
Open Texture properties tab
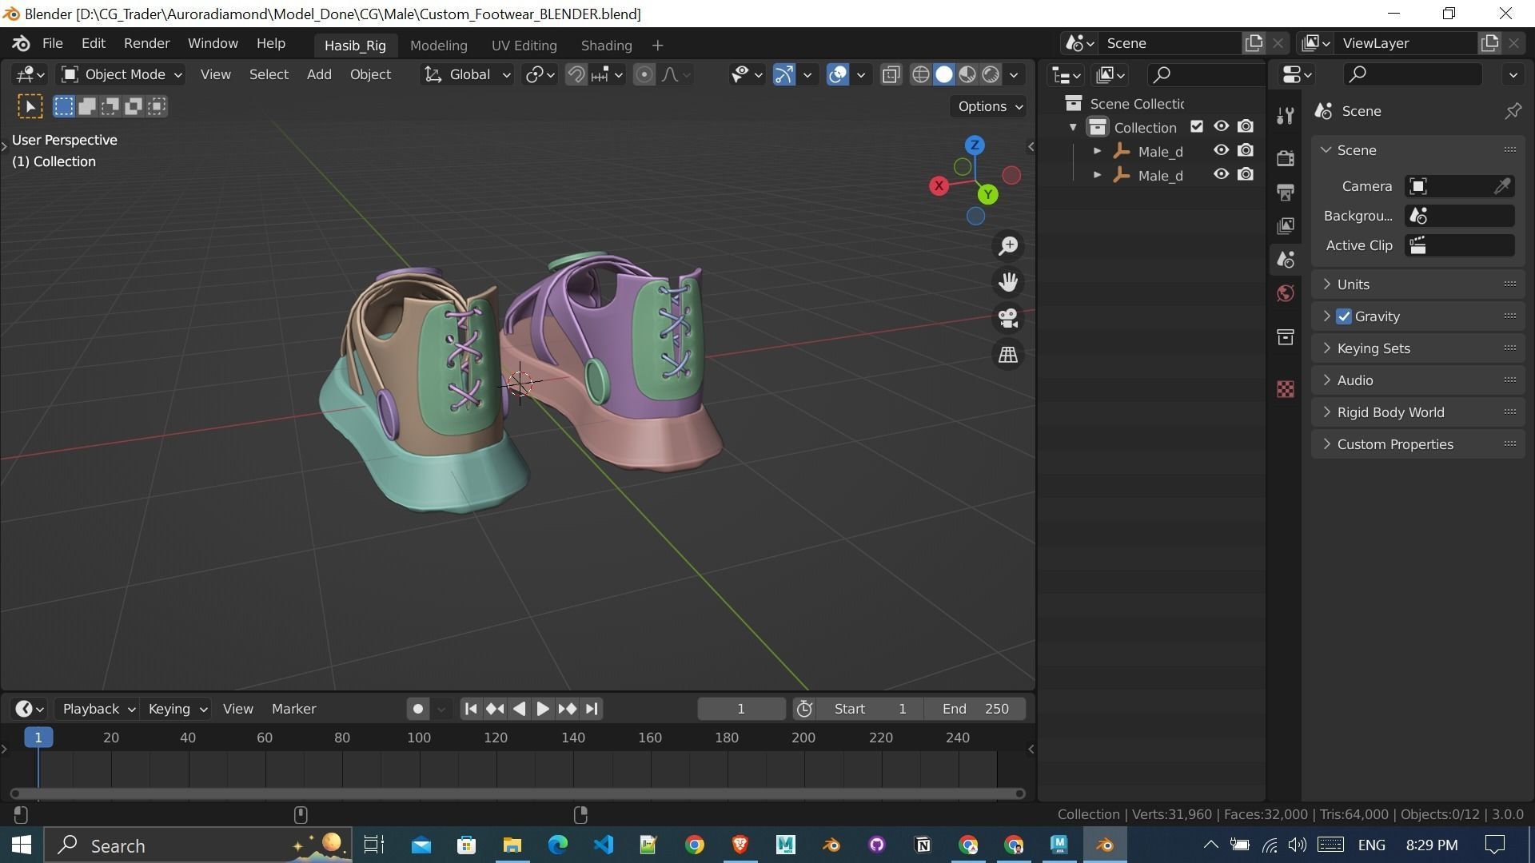pyautogui.click(x=1286, y=389)
